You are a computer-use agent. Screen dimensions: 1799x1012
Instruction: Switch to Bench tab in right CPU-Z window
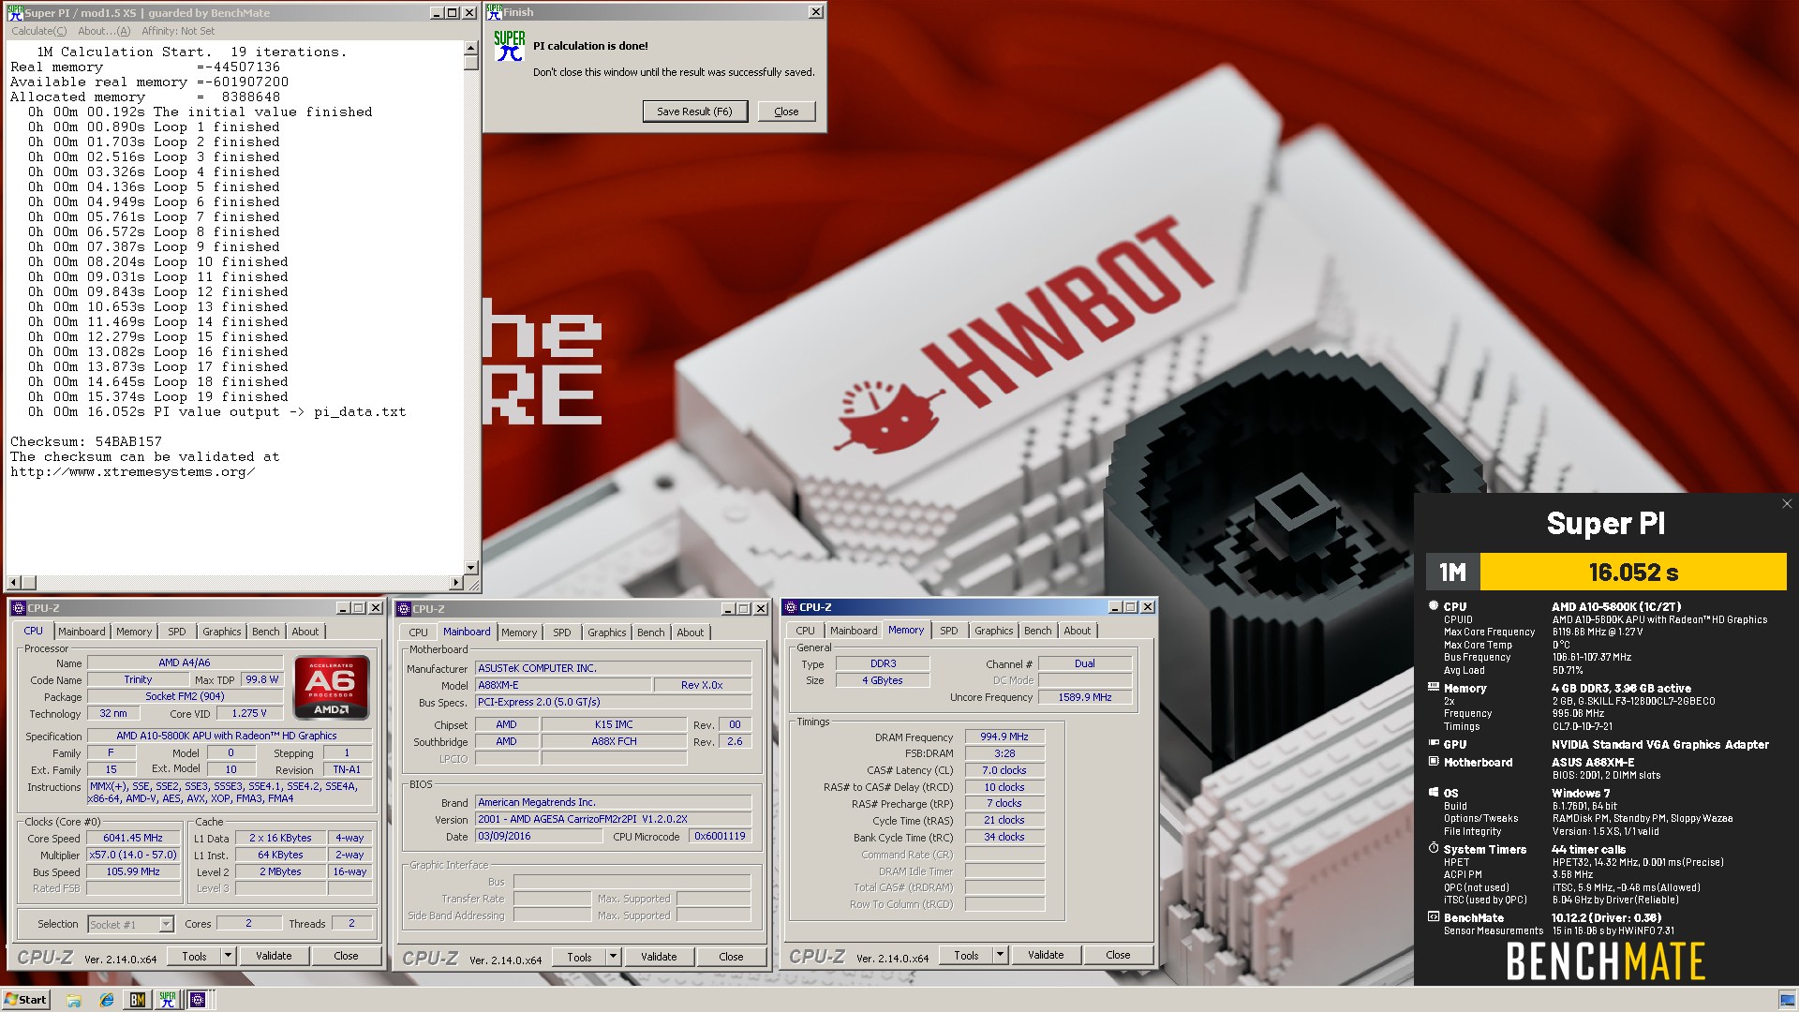[1037, 631]
